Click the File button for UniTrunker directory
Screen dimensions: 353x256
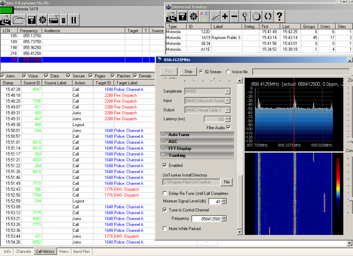pyautogui.click(x=226, y=182)
